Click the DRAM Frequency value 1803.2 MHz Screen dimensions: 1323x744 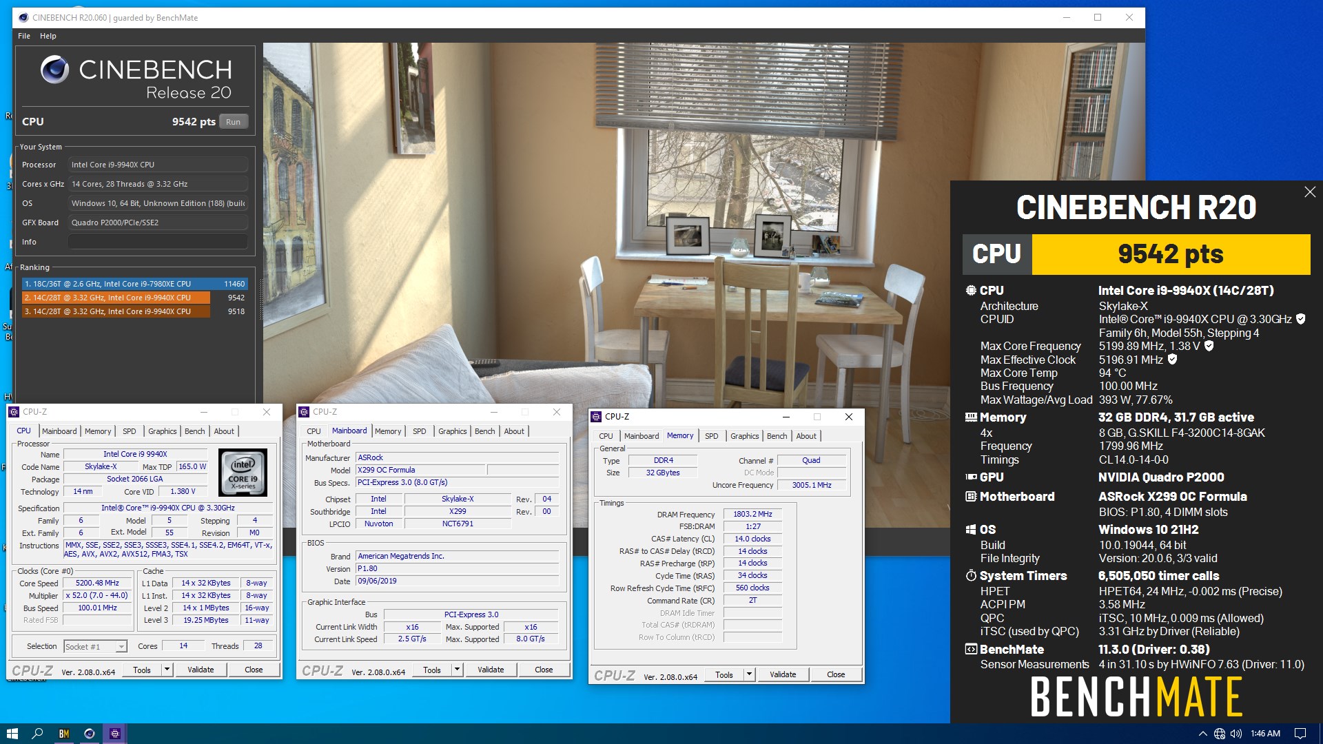pyautogui.click(x=752, y=514)
